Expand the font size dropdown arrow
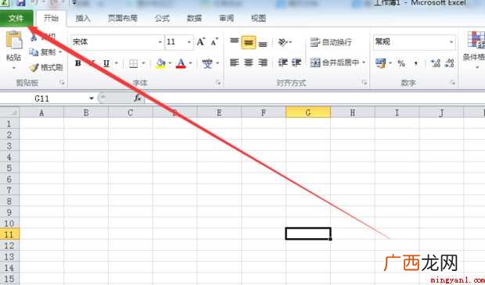Screen dimensions: 485x285 [189, 42]
